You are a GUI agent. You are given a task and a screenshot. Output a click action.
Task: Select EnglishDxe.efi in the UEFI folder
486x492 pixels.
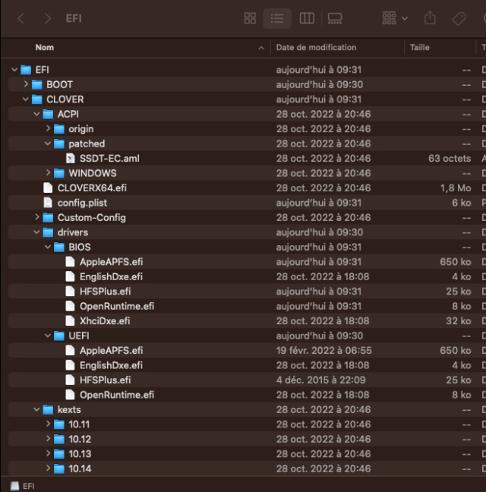[111, 365]
